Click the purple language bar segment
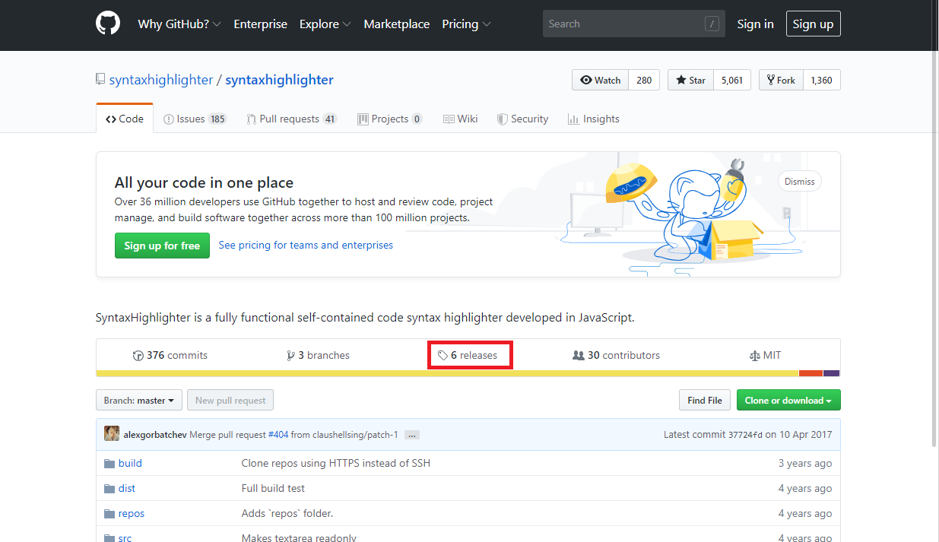 click(x=832, y=373)
